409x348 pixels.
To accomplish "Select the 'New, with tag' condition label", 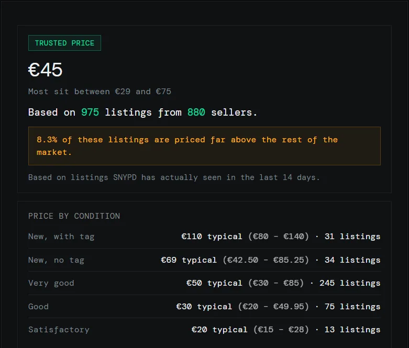I will [61, 237].
